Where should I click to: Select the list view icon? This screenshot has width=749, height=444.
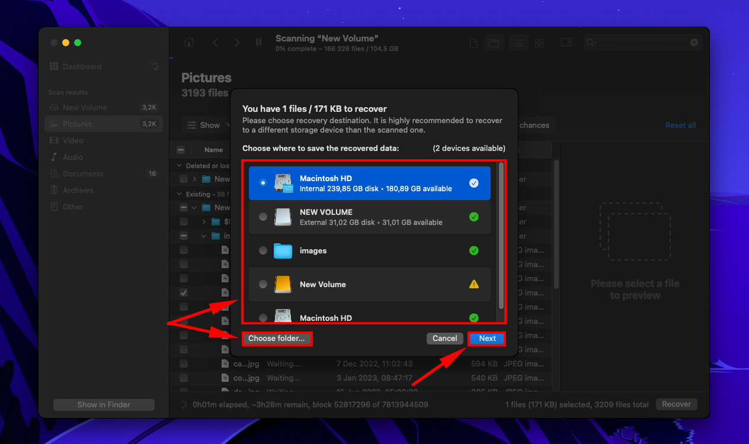click(518, 43)
